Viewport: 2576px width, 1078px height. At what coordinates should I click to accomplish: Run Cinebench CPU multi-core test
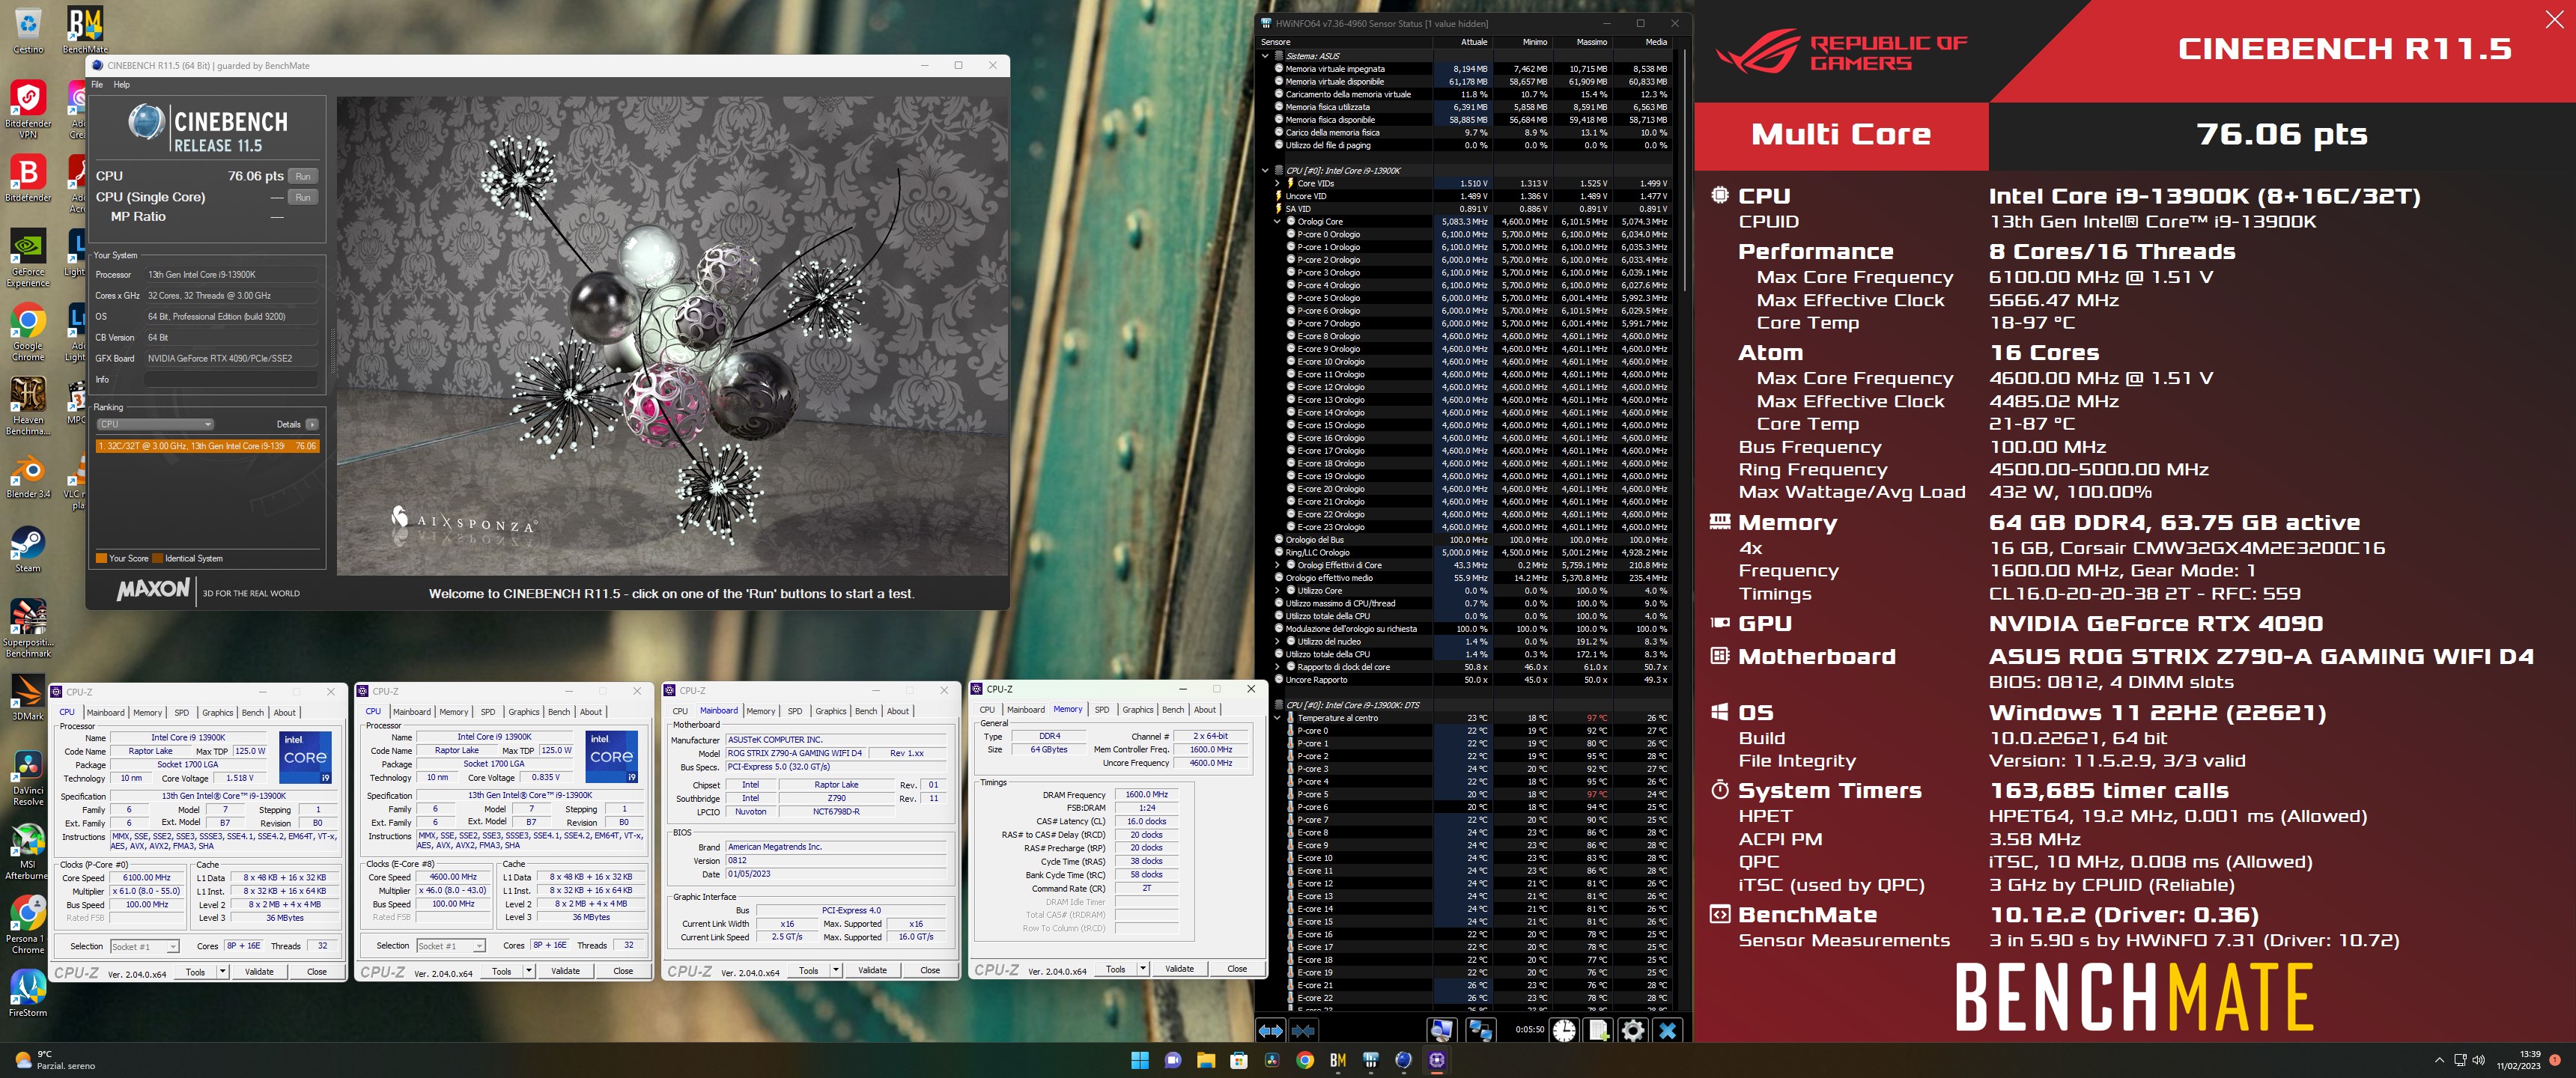(303, 176)
